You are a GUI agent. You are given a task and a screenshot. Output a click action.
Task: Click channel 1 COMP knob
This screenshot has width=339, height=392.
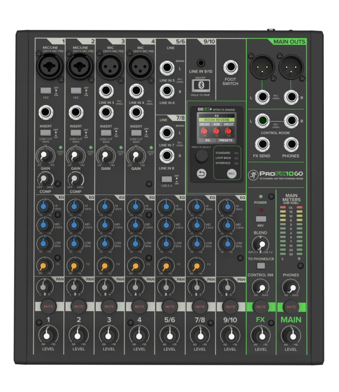point(45,179)
